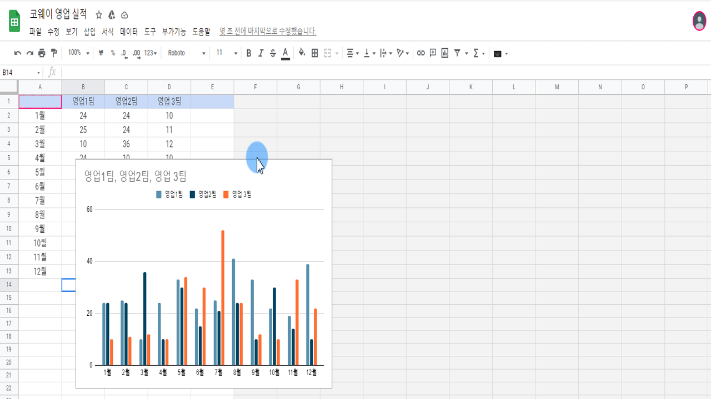Click the chart title text

click(x=136, y=176)
